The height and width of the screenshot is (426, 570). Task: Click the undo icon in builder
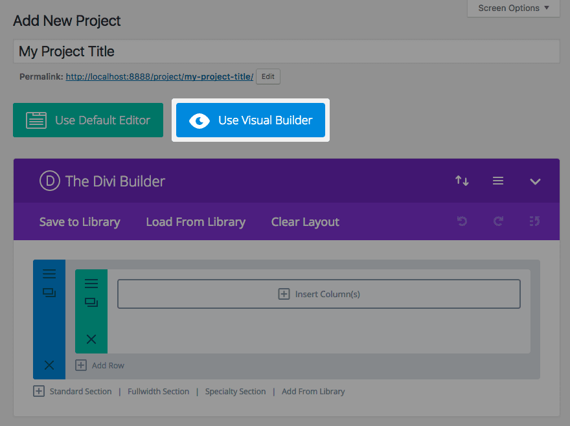click(462, 221)
